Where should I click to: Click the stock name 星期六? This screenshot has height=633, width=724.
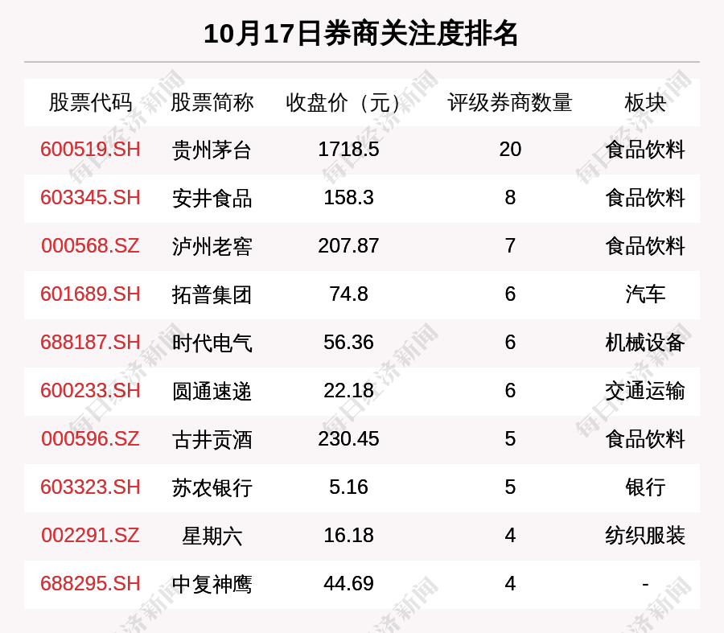pyautogui.click(x=212, y=536)
